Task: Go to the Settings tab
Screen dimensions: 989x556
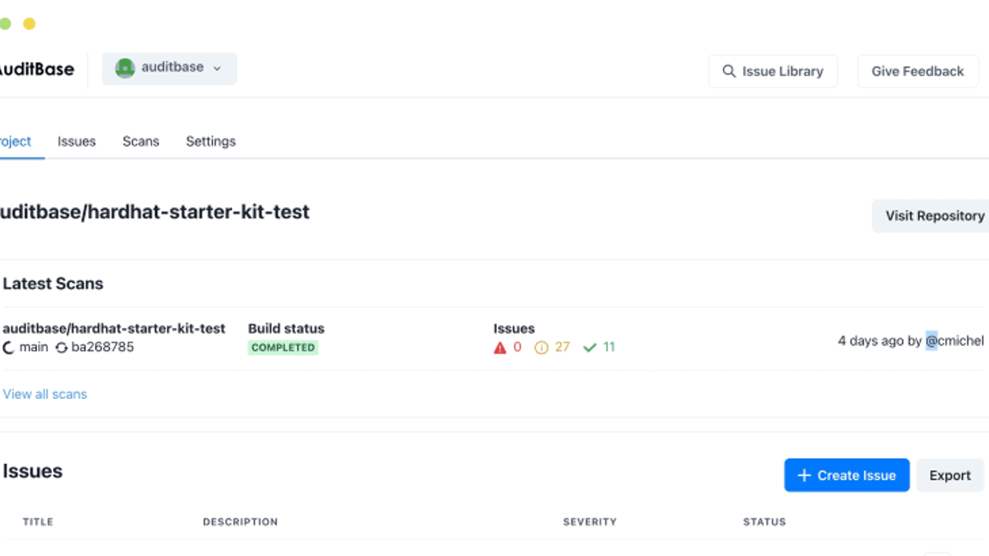Action: point(211,141)
